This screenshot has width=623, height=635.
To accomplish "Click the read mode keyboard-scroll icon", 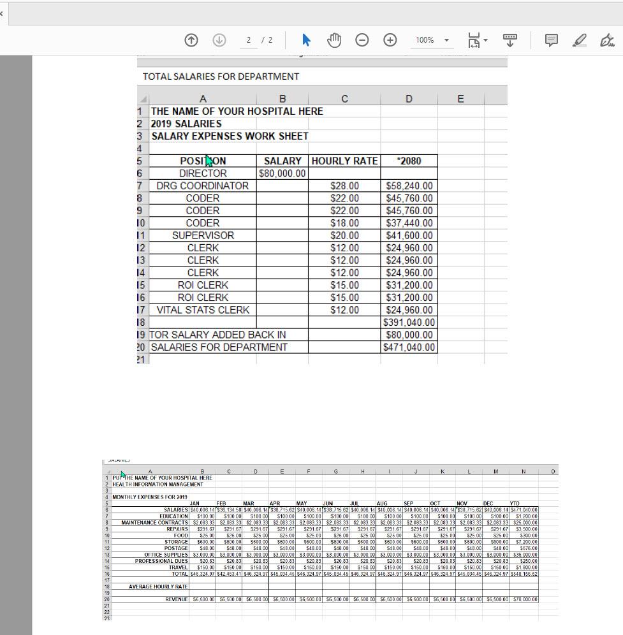I will point(510,40).
